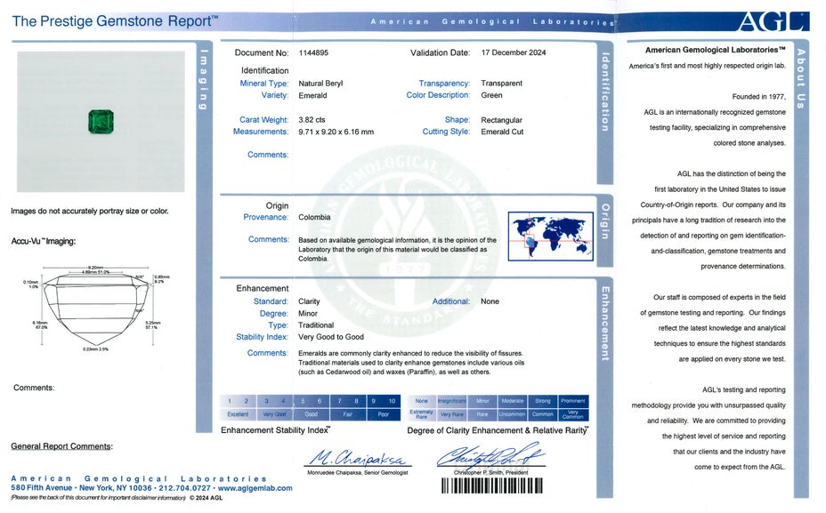The width and height of the screenshot is (826, 513).
Task: Select the measurements 9.71 x 9.20 x 6.16 mm
Action: click(336, 132)
